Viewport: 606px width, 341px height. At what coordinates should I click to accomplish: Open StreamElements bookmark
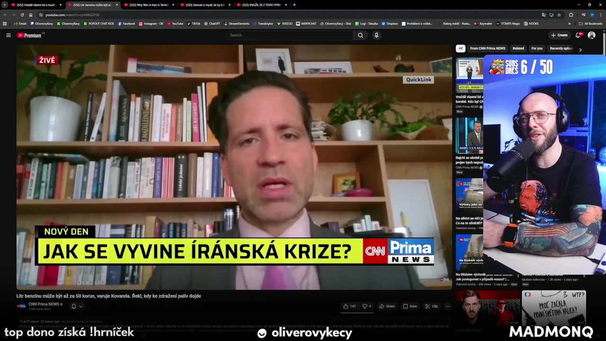click(x=237, y=23)
